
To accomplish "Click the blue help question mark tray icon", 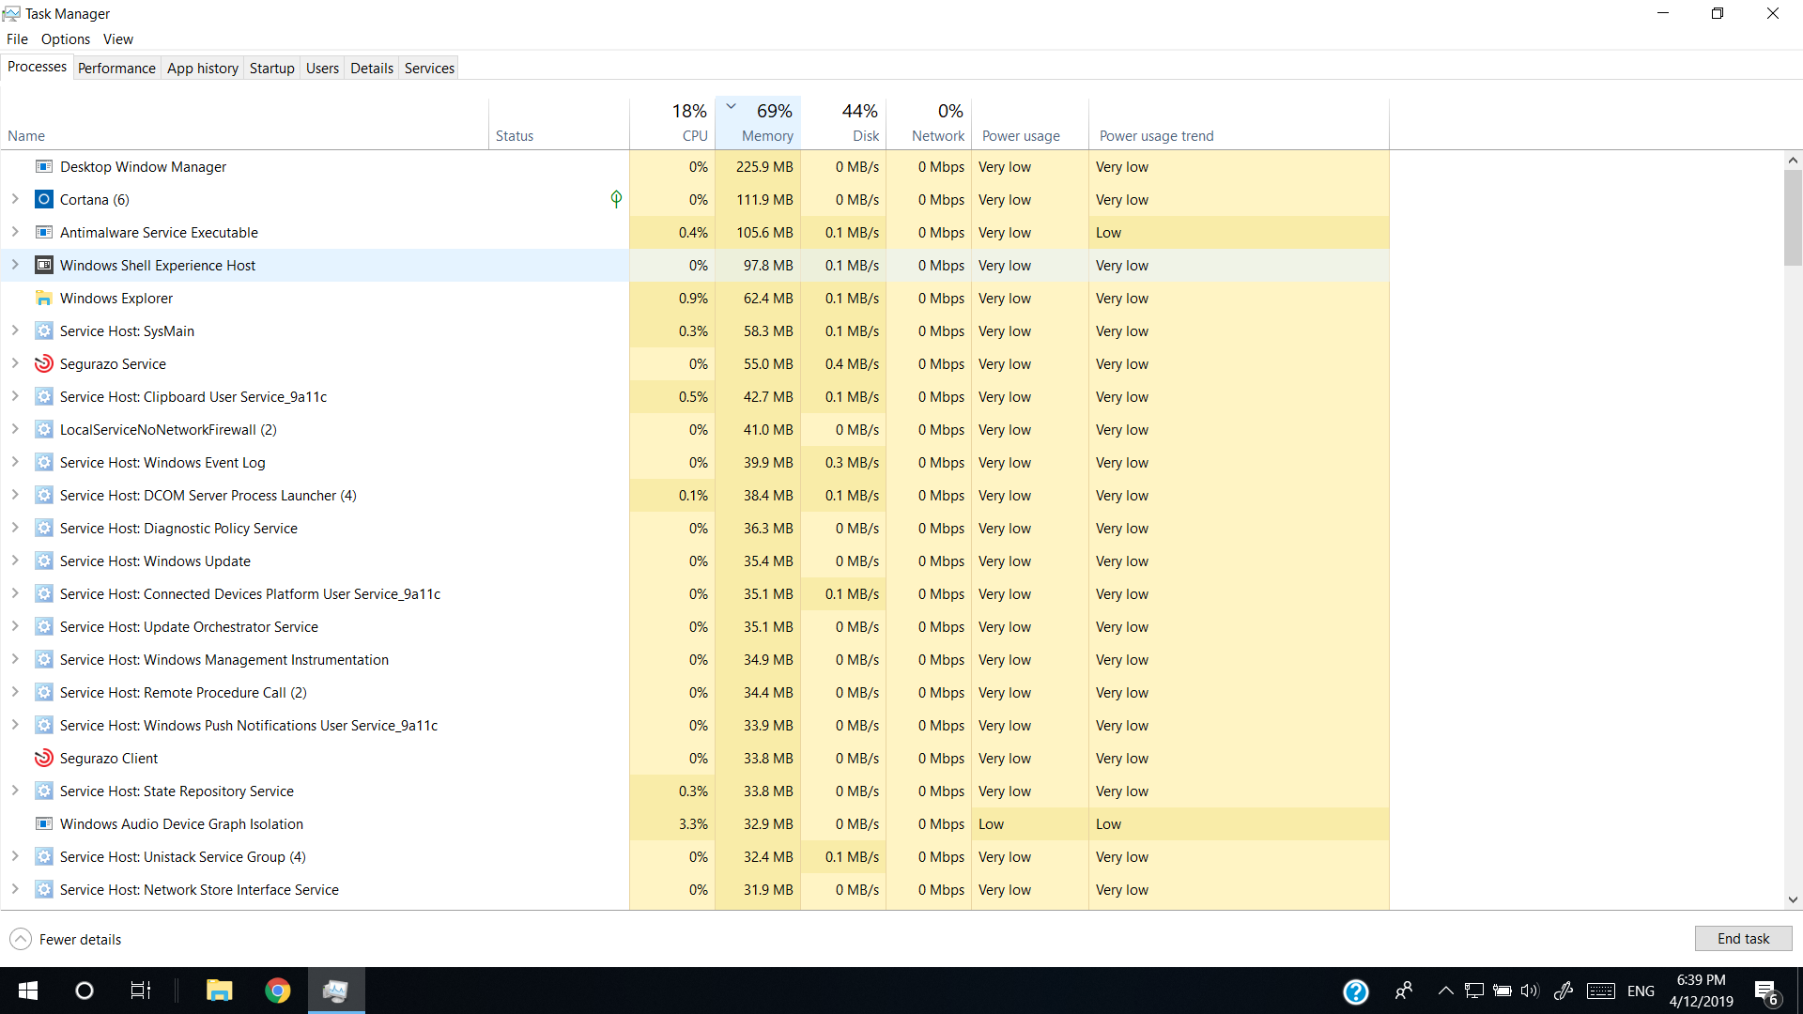I will [x=1355, y=991].
